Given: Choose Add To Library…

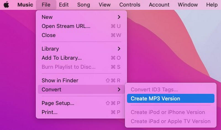Looking at the screenshot, I should 81,58.
